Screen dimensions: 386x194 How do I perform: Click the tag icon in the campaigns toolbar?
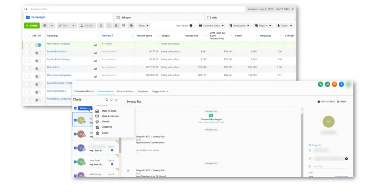click(x=131, y=26)
